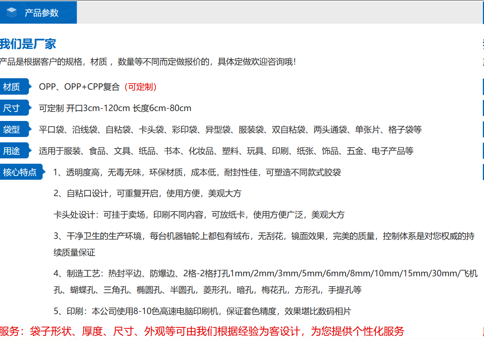The image size is (484, 340).
Task: Click the 卡头处设计 description line
Action: pyautogui.click(x=199, y=215)
